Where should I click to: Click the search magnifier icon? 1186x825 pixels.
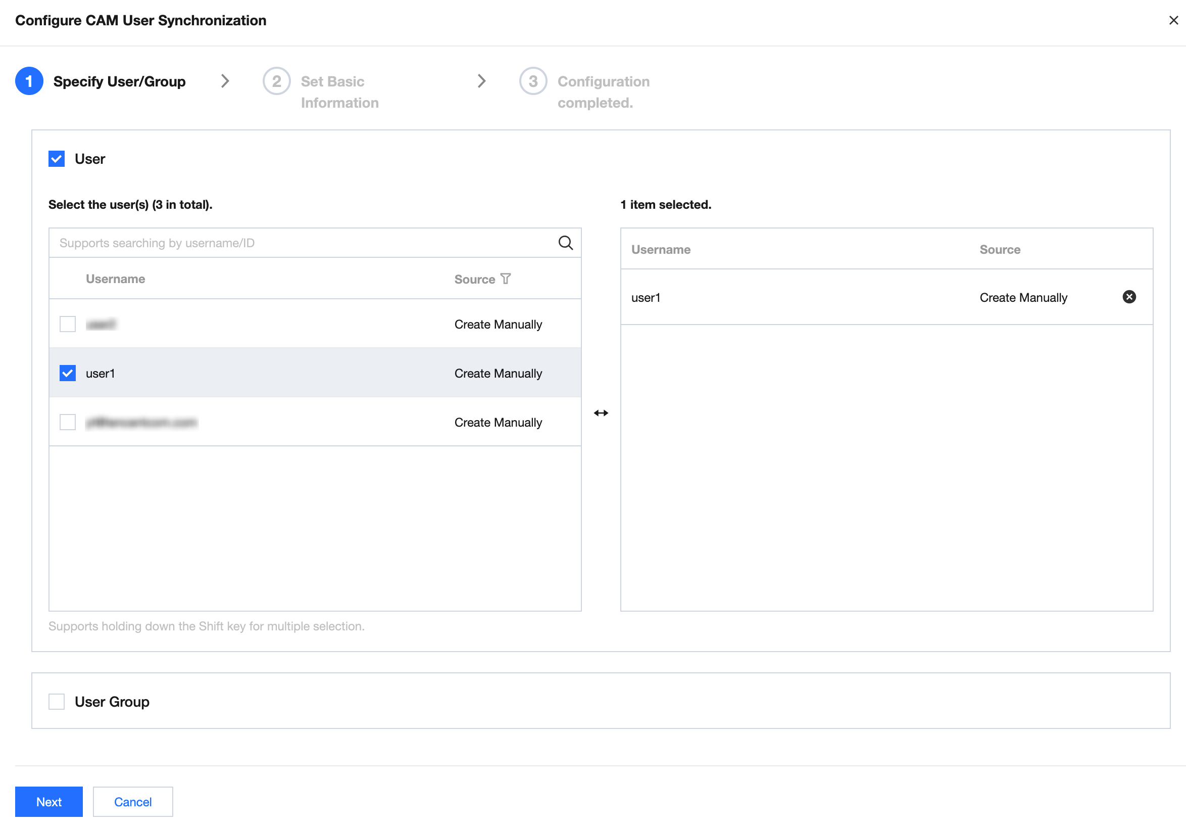click(566, 243)
